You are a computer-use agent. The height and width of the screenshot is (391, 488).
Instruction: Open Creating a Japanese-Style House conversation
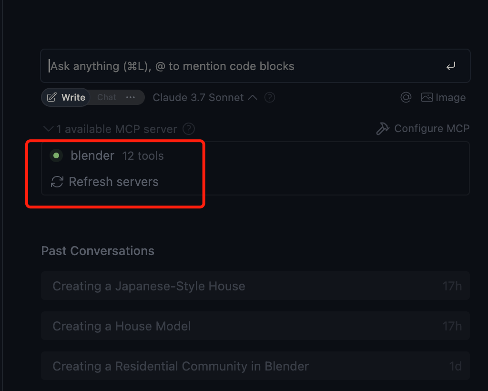click(255, 286)
